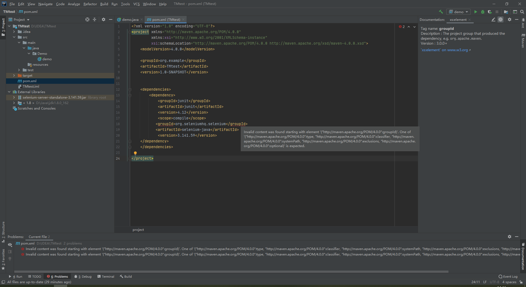
Task: Collapse External Libraries node
Action: click(9, 92)
